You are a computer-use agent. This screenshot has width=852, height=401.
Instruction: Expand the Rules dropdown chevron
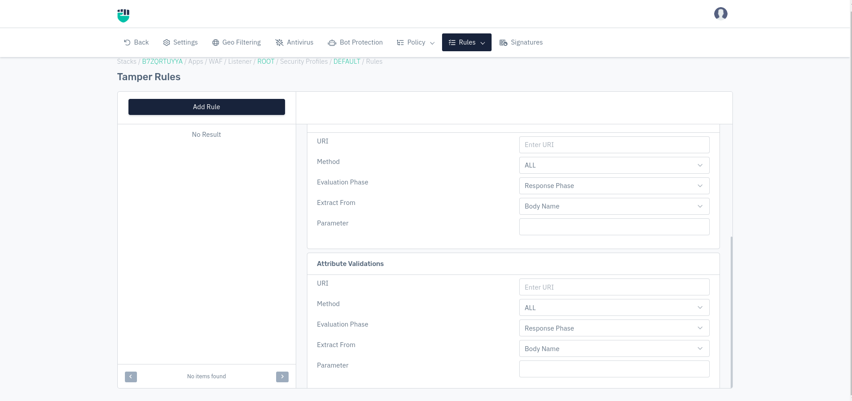point(483,43)
